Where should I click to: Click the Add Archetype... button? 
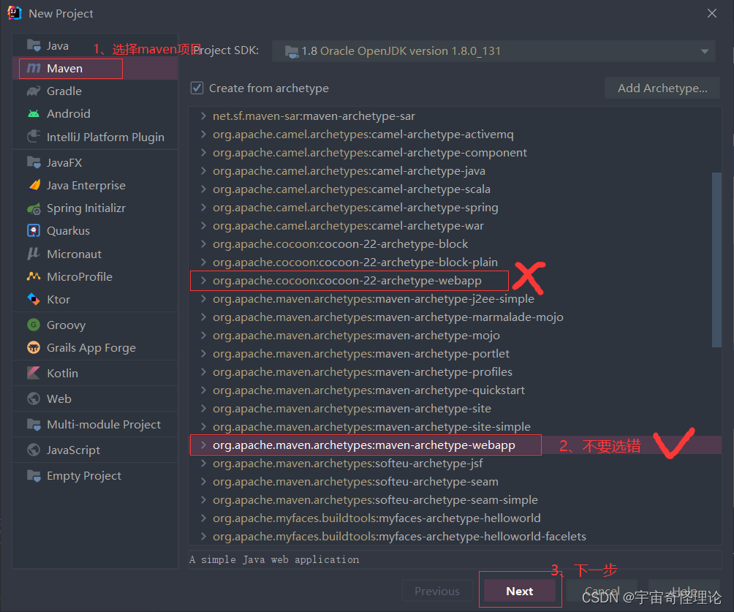point(662,88)
